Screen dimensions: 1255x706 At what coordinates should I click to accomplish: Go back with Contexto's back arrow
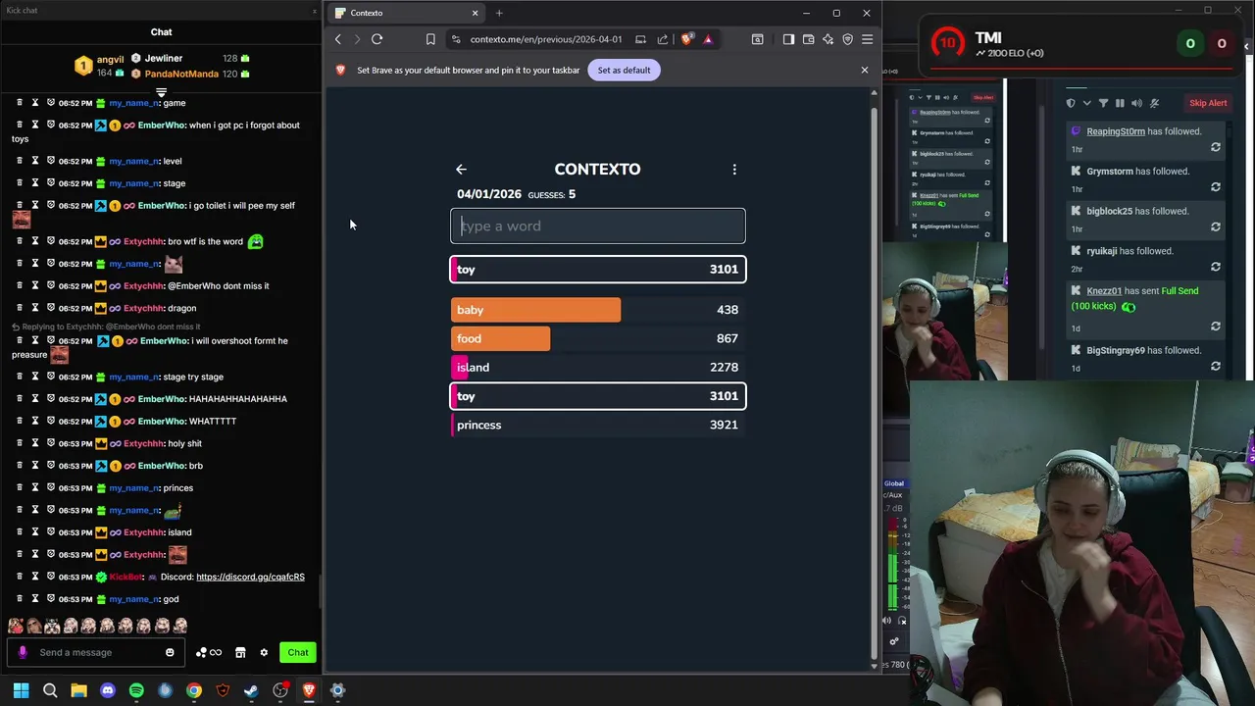point(461,170)
